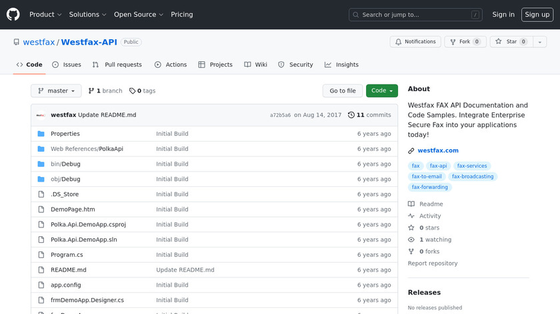Click the frmDemoApp.Designer.cs file icon
560x314 pixels.
41,300
